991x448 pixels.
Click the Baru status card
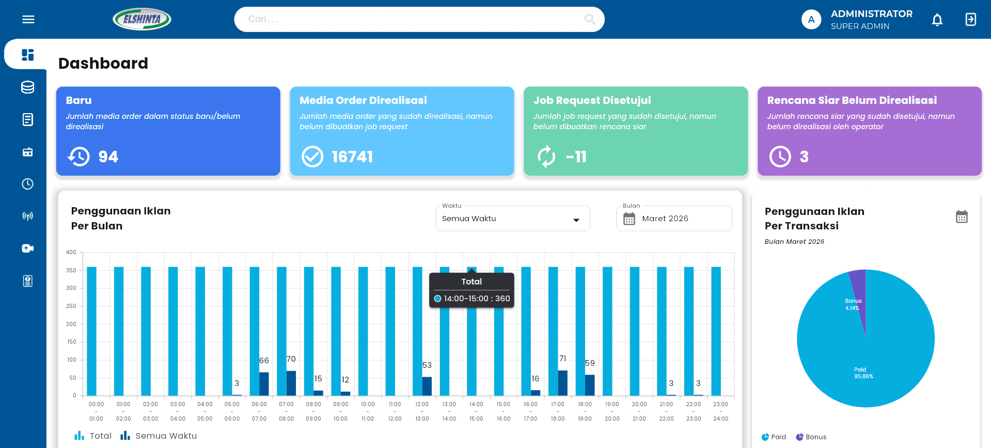pyautogui.click(x=168, y=131)
